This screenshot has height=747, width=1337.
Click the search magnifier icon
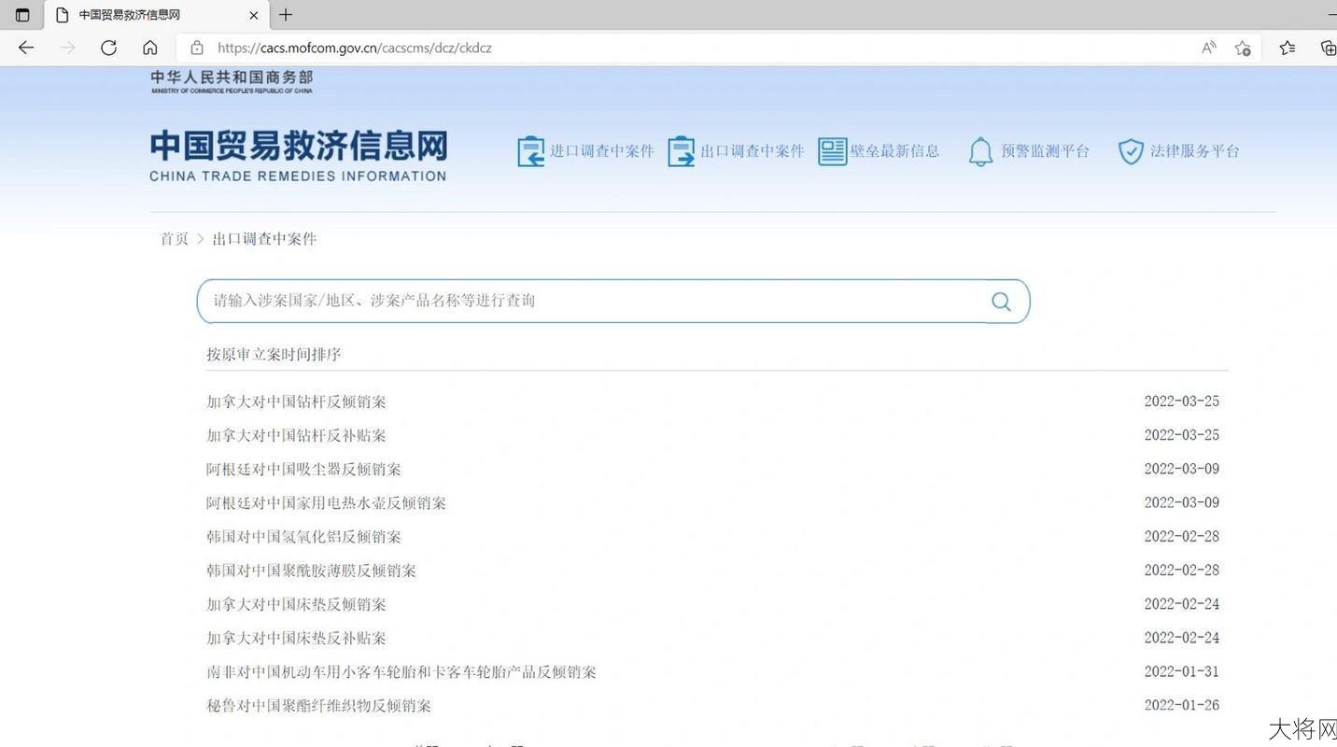1001,302
